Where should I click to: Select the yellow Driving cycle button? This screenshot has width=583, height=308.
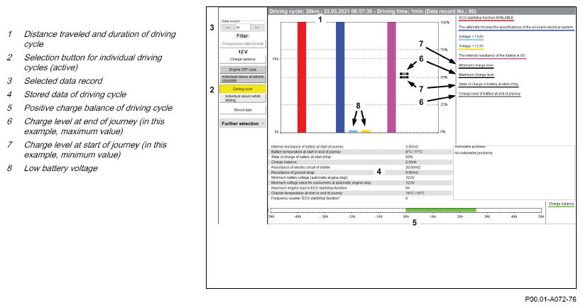tap(242, 89)
